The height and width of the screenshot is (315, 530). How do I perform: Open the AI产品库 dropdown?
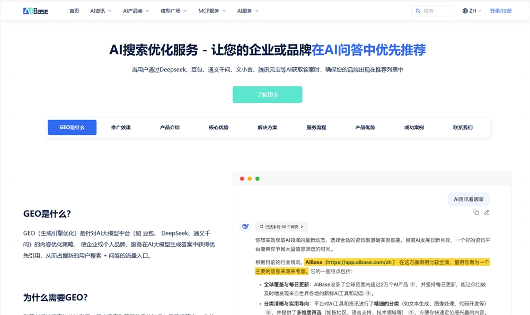coord(135,10)
